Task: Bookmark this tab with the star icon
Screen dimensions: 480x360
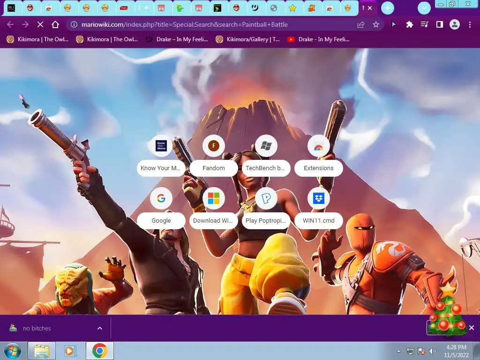Action: 376,24
